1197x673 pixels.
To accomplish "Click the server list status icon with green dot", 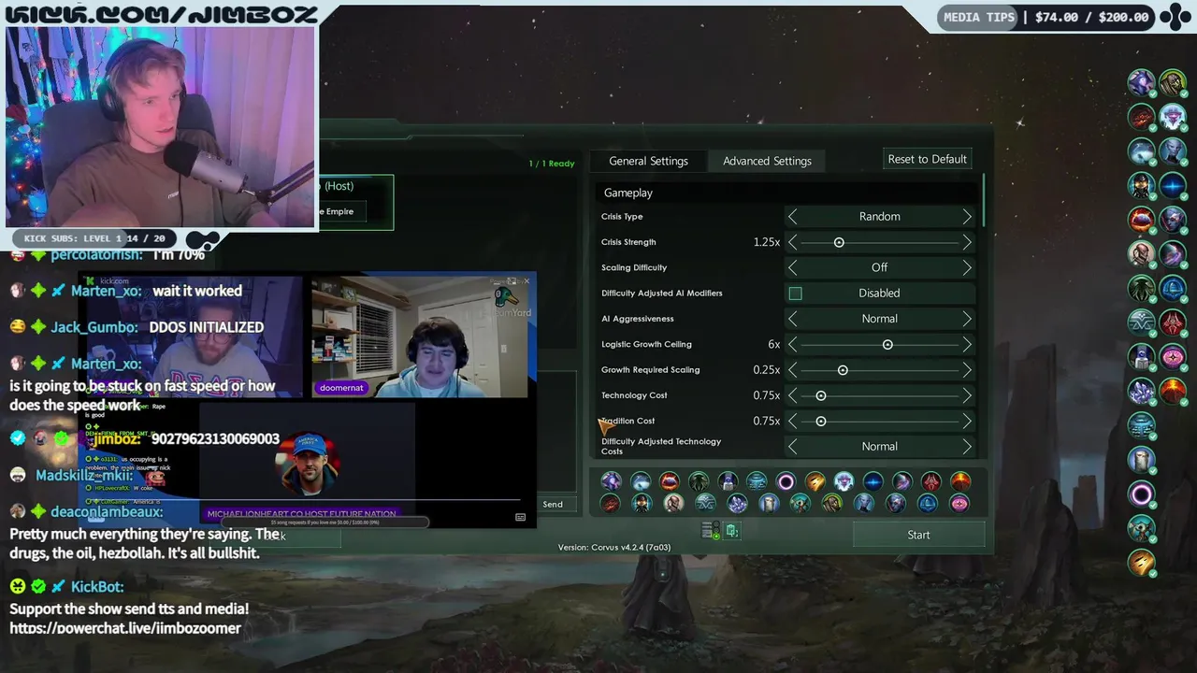I will tap(711, 531).
